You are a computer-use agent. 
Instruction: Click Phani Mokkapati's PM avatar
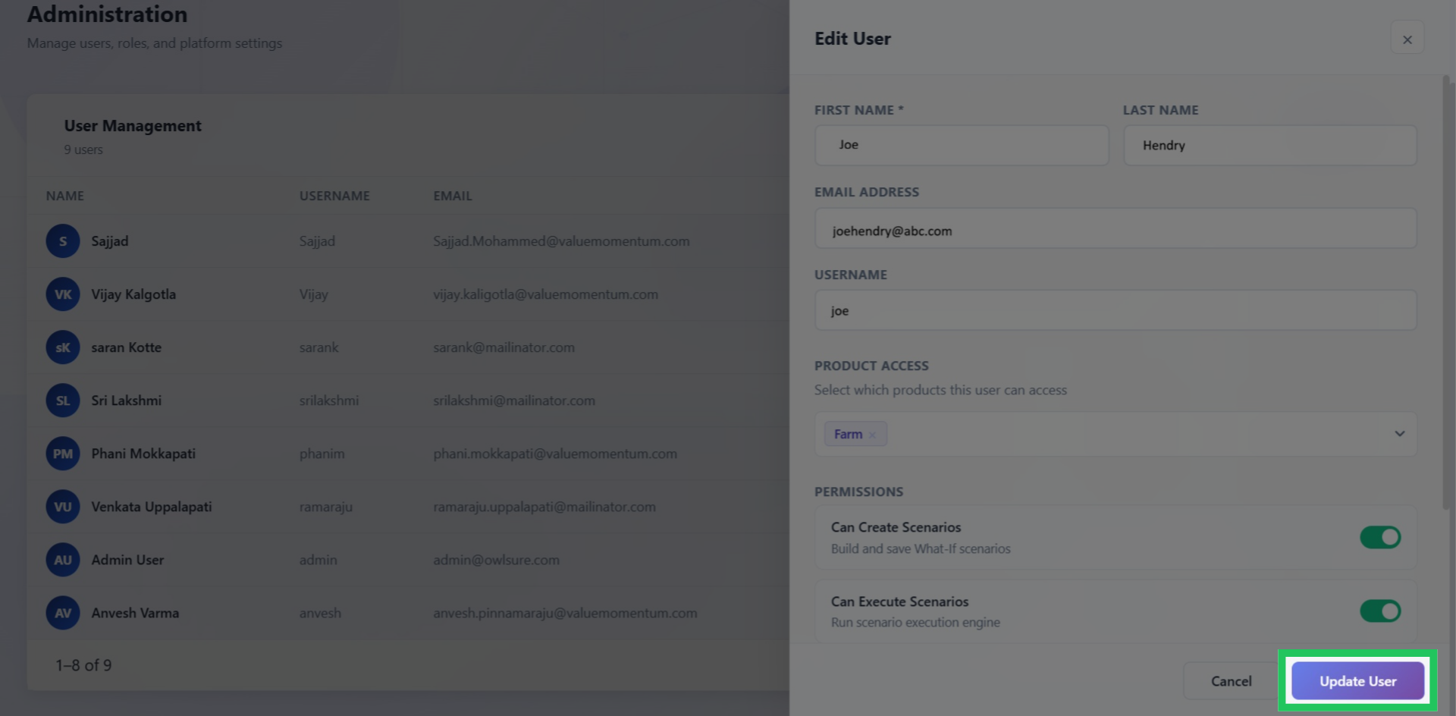tap(63, 454)
